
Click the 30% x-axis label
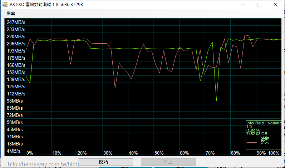(108, 153)
